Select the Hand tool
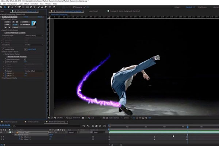Image resolution: width=219 pixels, height=146 pixels. pyautogui.click(x=8, y=7)
